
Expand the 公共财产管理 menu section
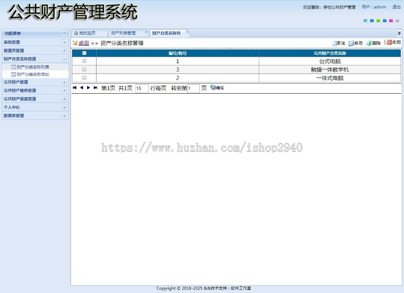point(64,82)
